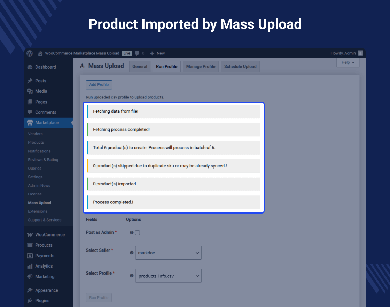
Task: Click the Admin avatar icon
Action: pos(360,53)
